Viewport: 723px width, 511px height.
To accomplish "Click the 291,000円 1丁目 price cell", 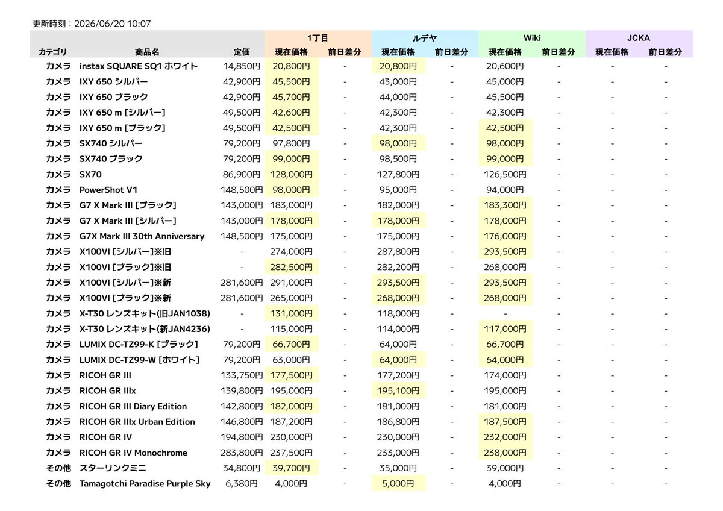I will pyautogui.click(x=292, y=283).
